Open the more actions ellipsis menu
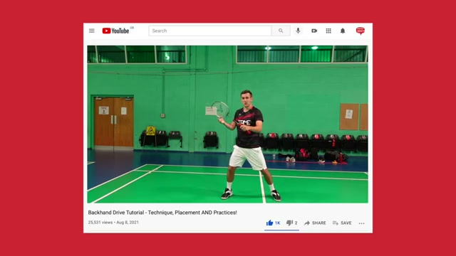The image size is (456, 256). pyautogui.click(x=361, y=223)
